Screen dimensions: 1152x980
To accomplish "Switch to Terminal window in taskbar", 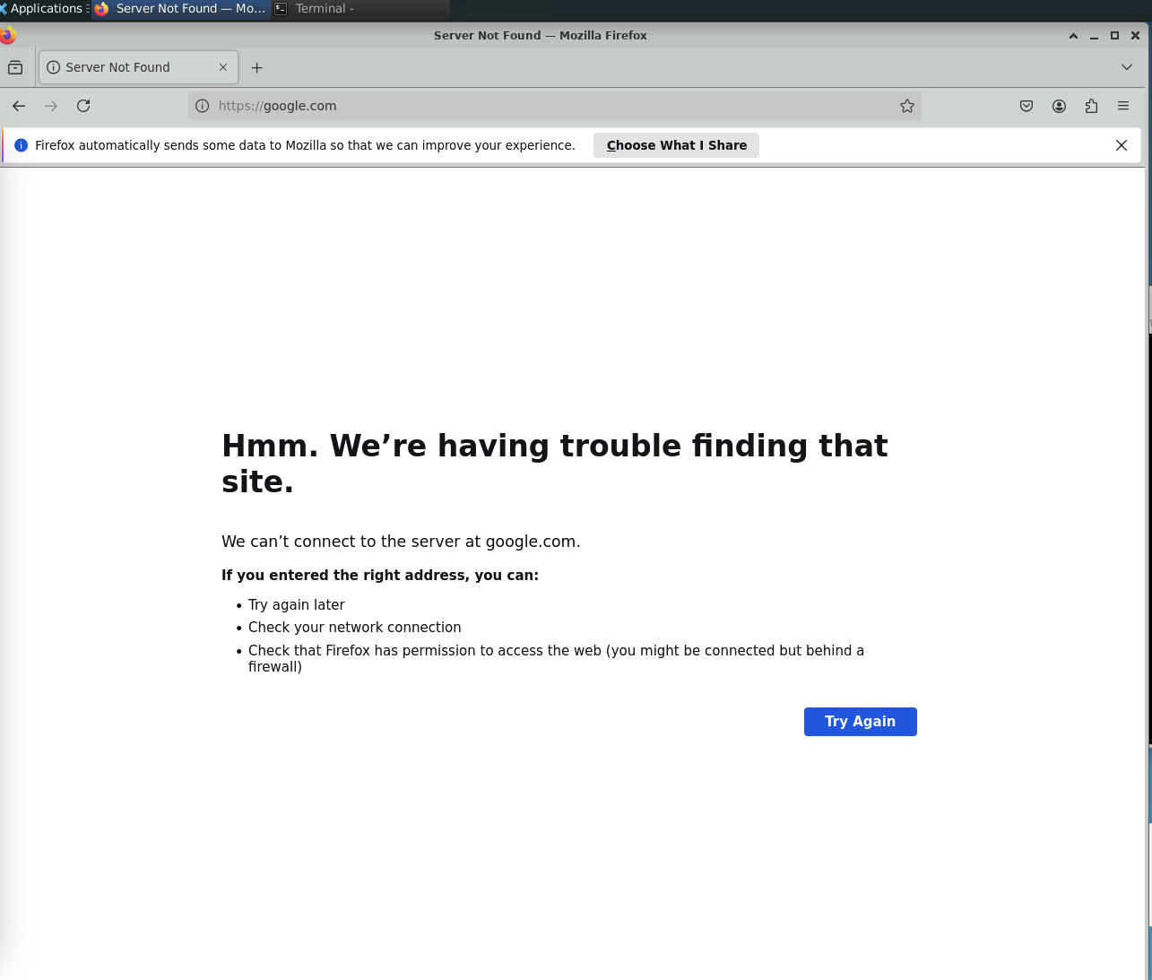I will click(359, 9).
